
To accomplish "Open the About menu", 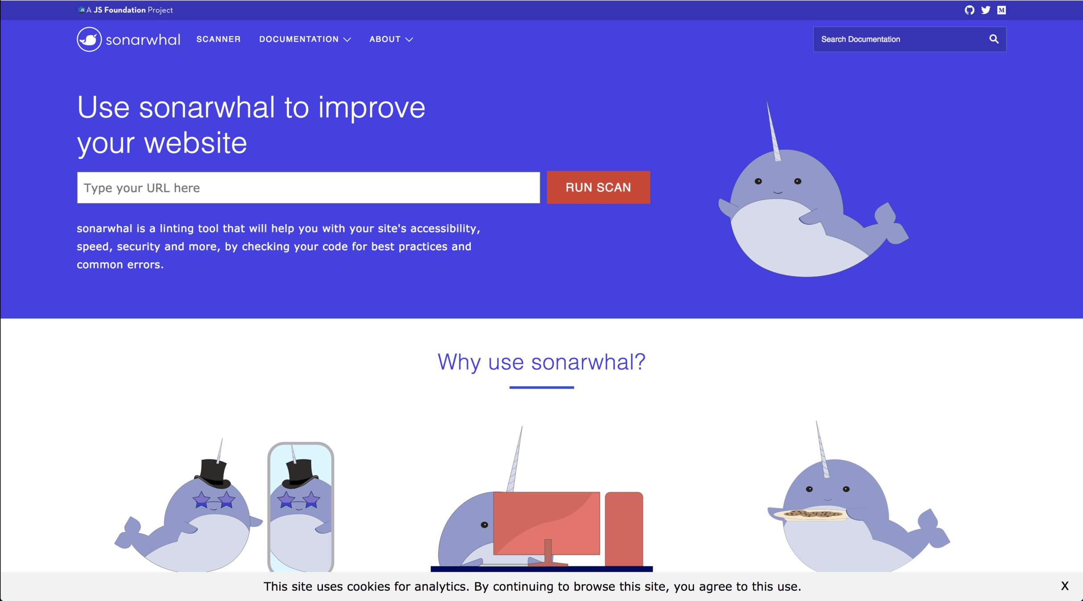I will (x=385, y=39).
